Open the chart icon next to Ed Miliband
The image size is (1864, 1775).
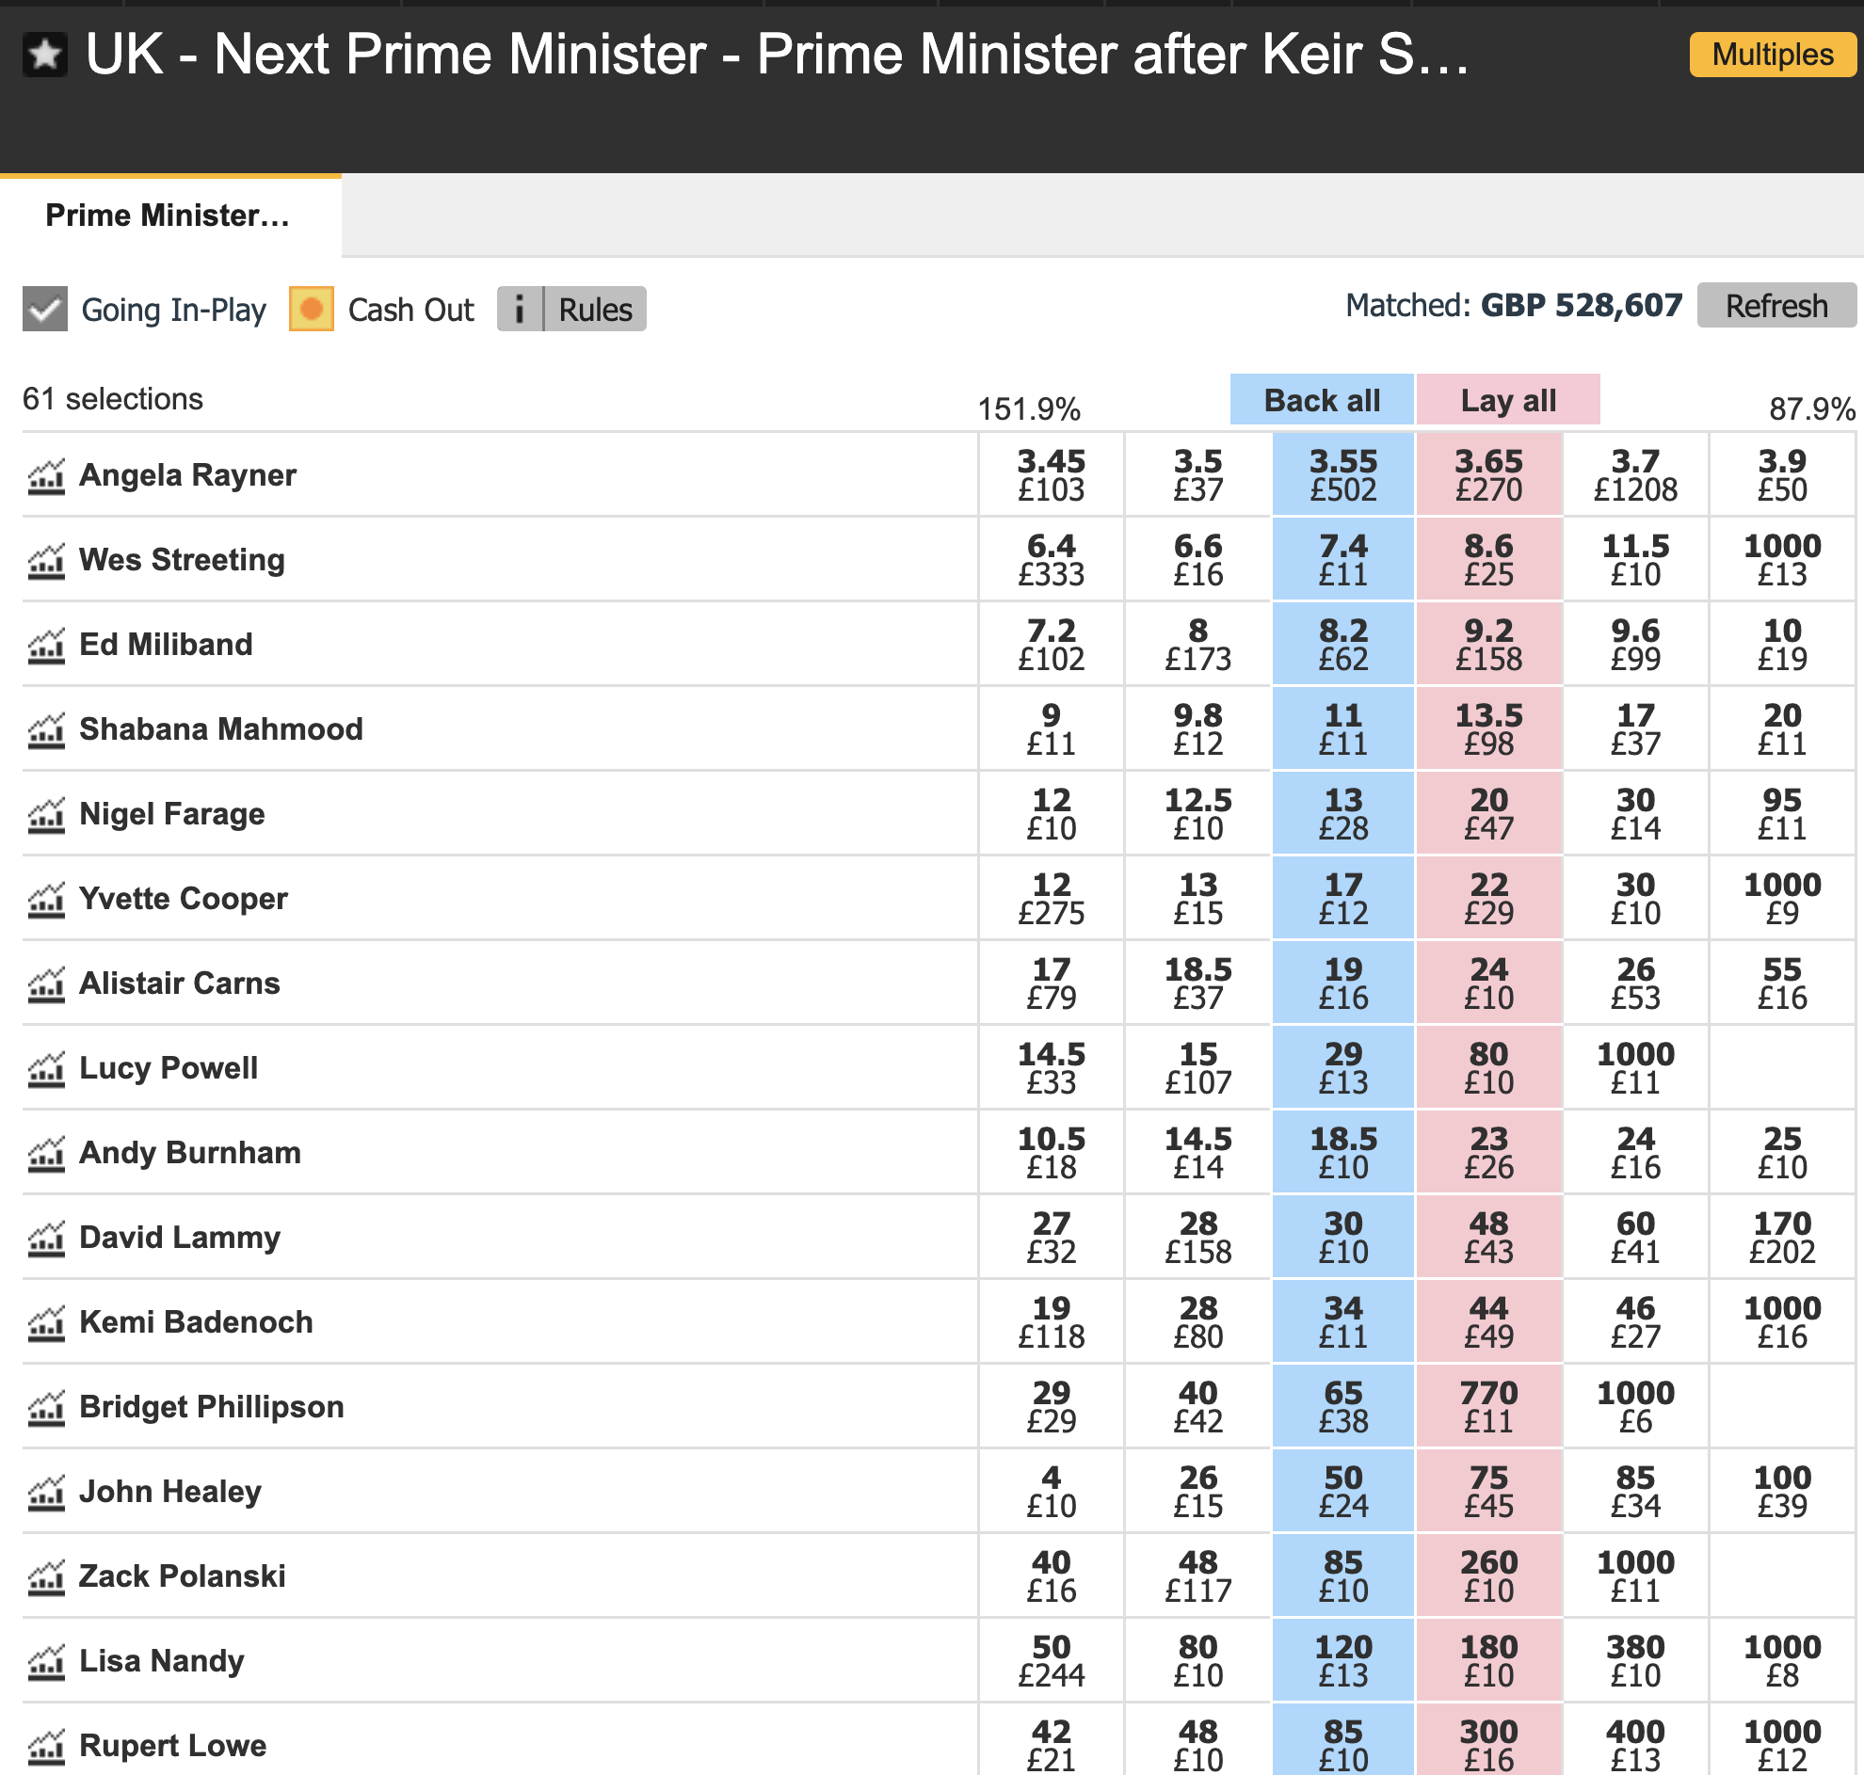[46, 646]
